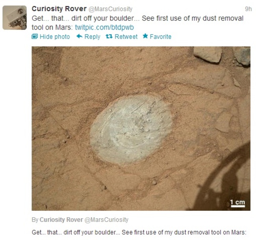256x240 pixels.
Task: Click the Retweet arrows icon
Action: click(109, 36)
